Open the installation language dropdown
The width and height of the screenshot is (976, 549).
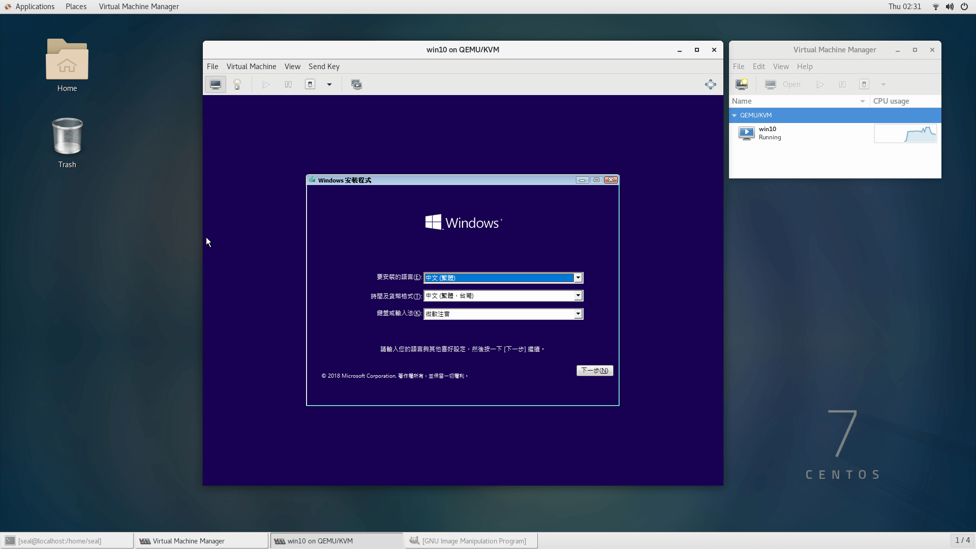point(578,278)
